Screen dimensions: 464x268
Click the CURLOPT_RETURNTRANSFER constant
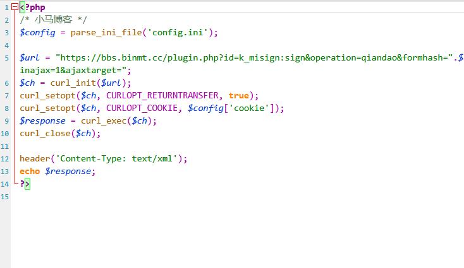click(x=164, y=96)
